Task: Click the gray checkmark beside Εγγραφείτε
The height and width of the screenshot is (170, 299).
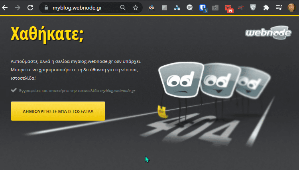Action: [14, 90]
